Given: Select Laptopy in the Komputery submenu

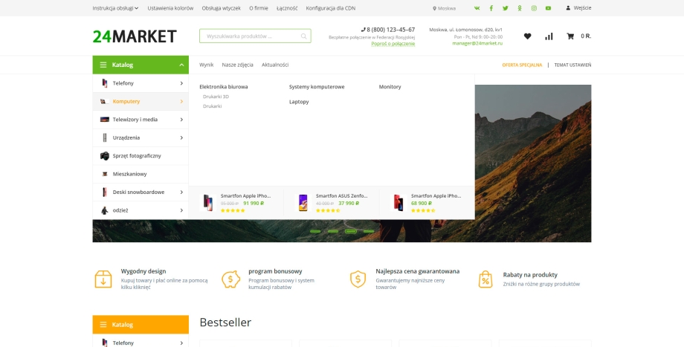Looking at the screenshot, I should (x=299, y=102).
